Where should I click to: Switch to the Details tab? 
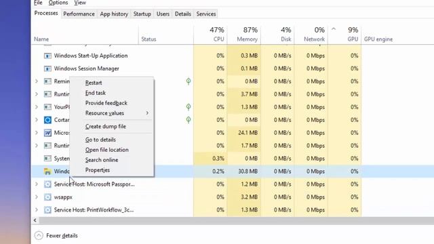182,14
